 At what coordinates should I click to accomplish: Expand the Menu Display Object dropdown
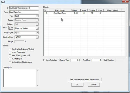click(x=27, y=28)
